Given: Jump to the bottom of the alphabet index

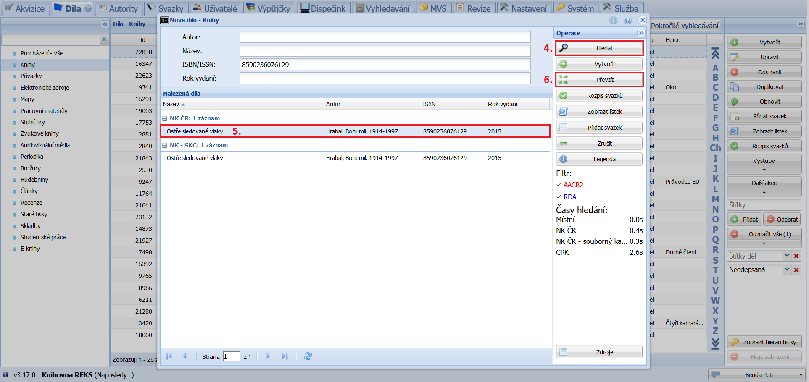Looking at the screenshot, I should 715,344.
